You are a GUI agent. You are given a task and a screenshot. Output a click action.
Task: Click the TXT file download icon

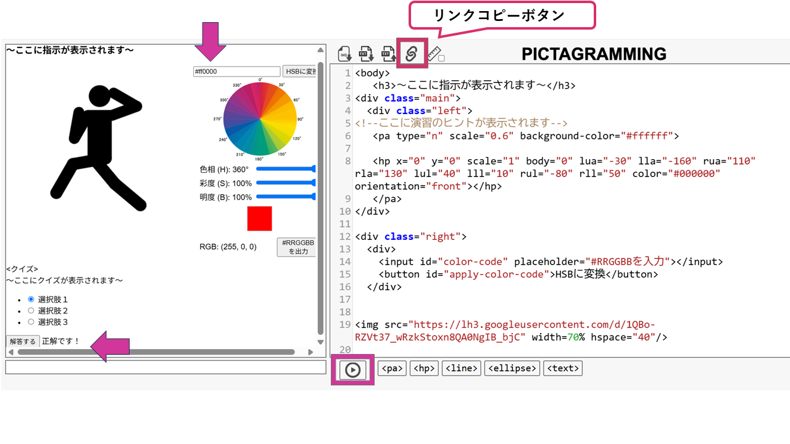click(x=367, y=54)
